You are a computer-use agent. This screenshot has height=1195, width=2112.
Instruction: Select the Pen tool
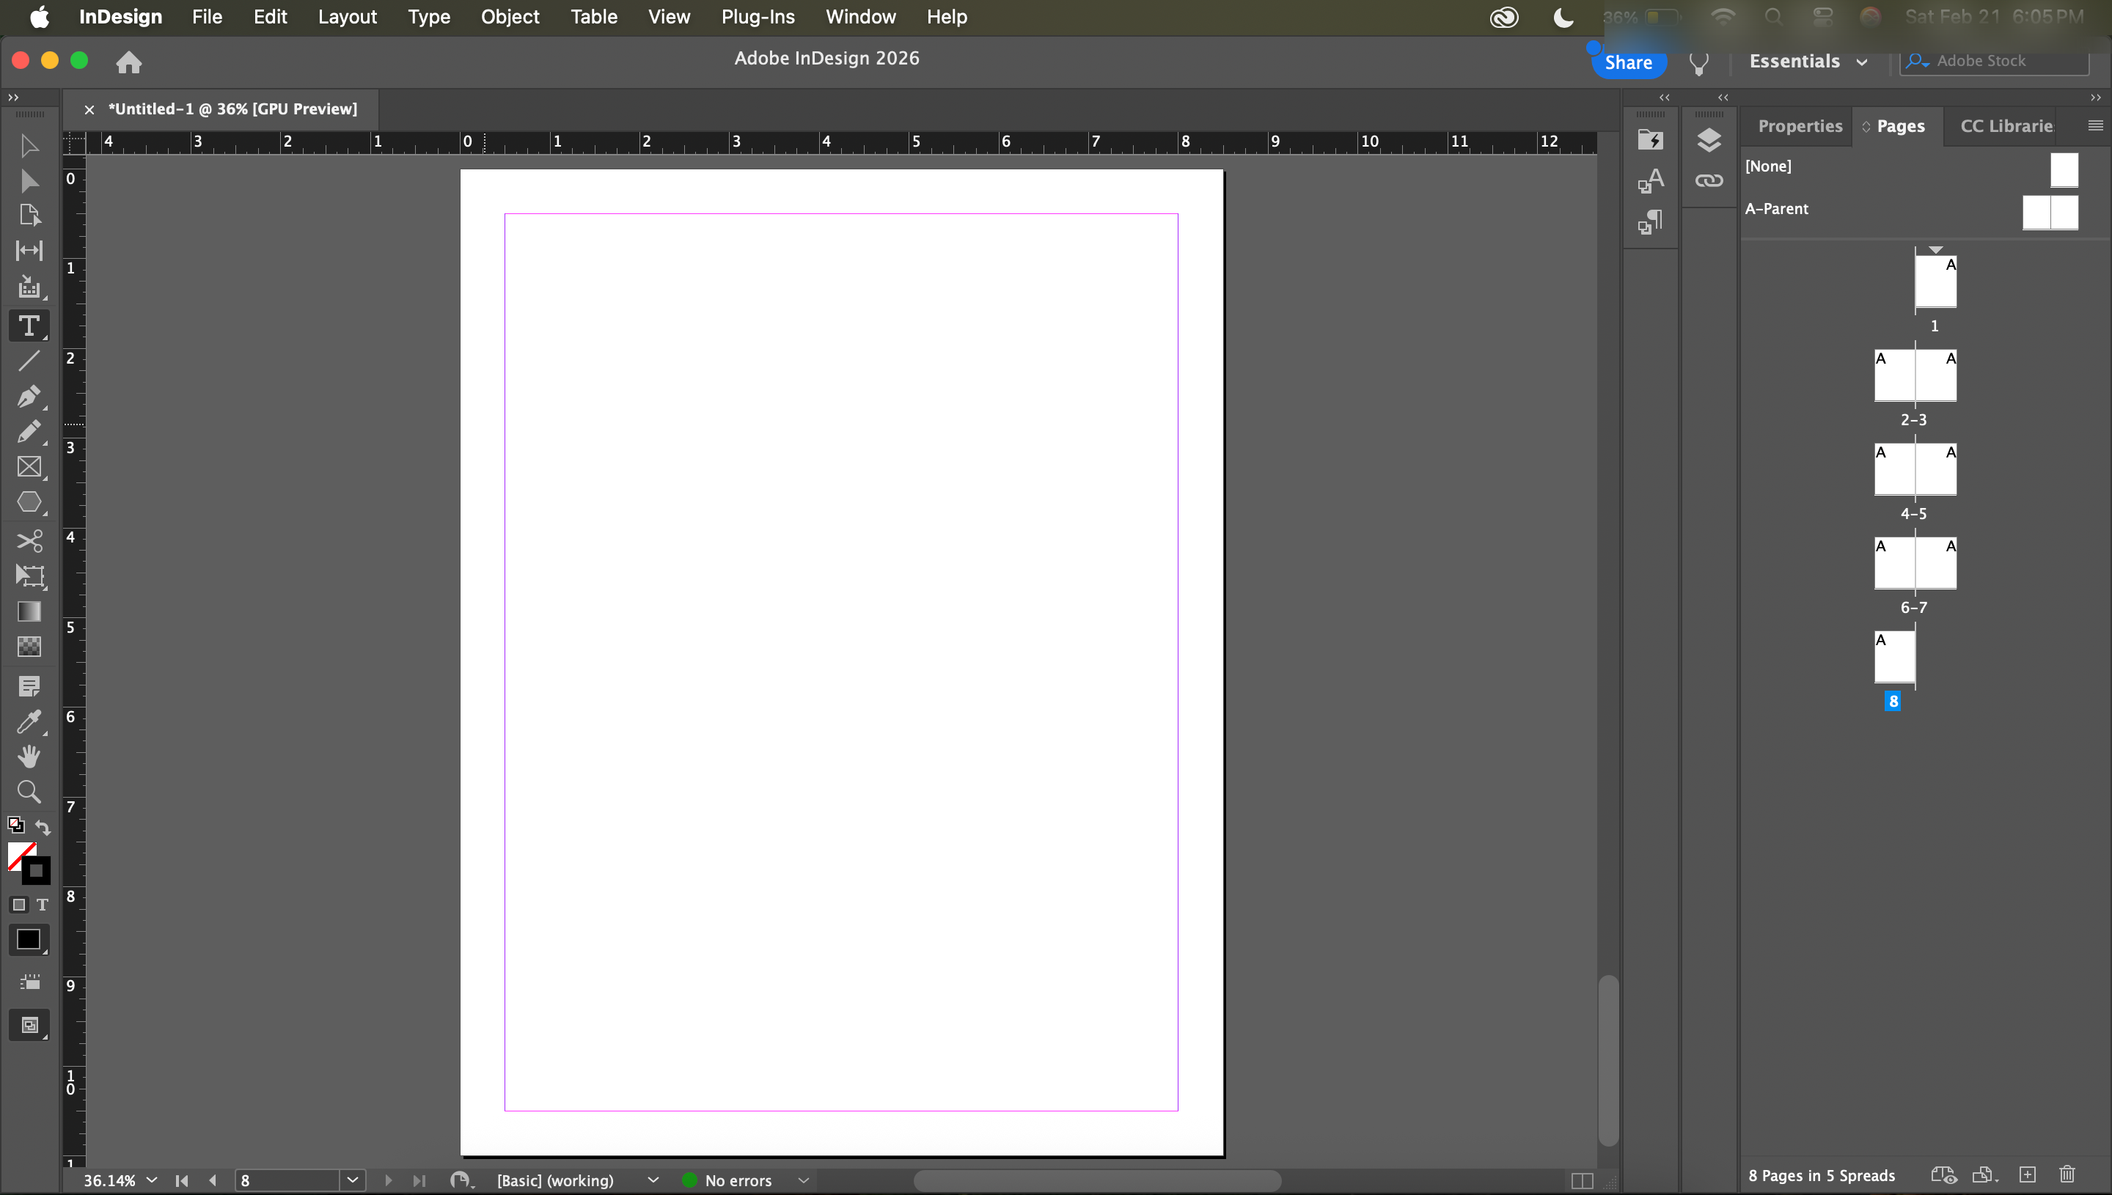point(29,397)
